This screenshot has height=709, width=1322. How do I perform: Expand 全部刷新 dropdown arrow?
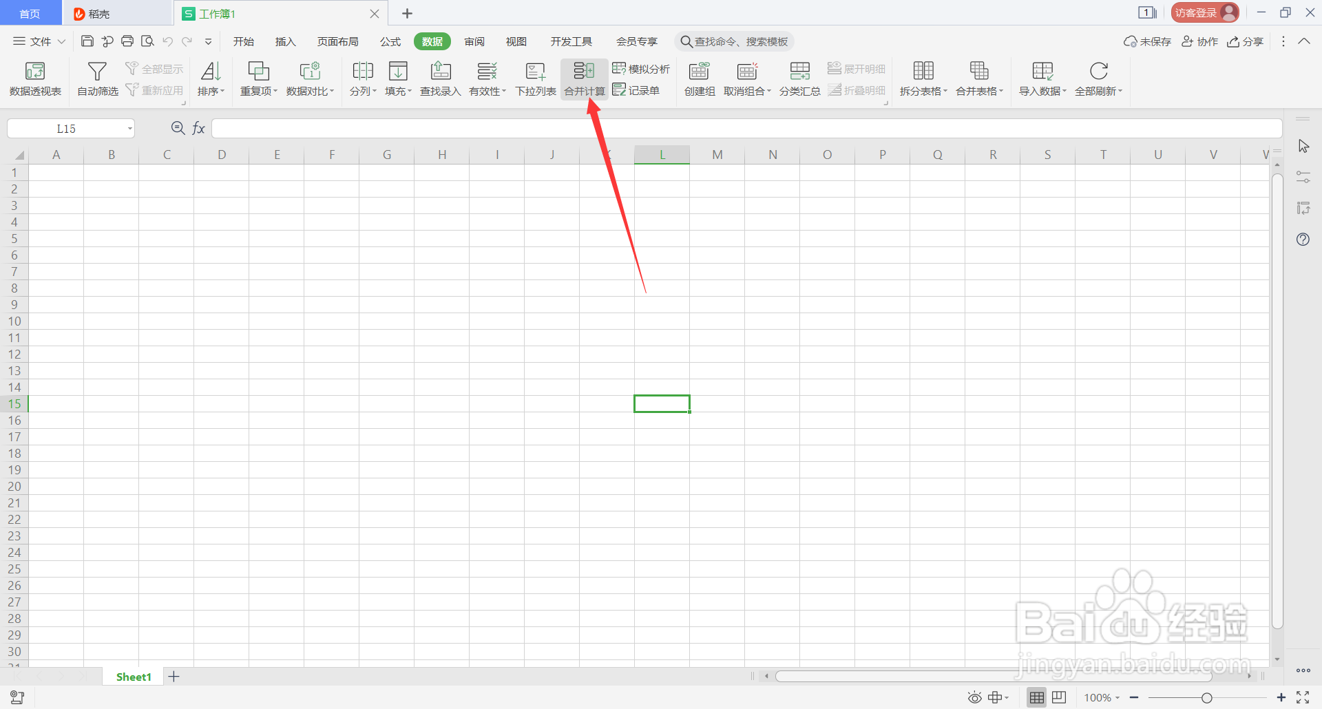tap(1120, 91)
